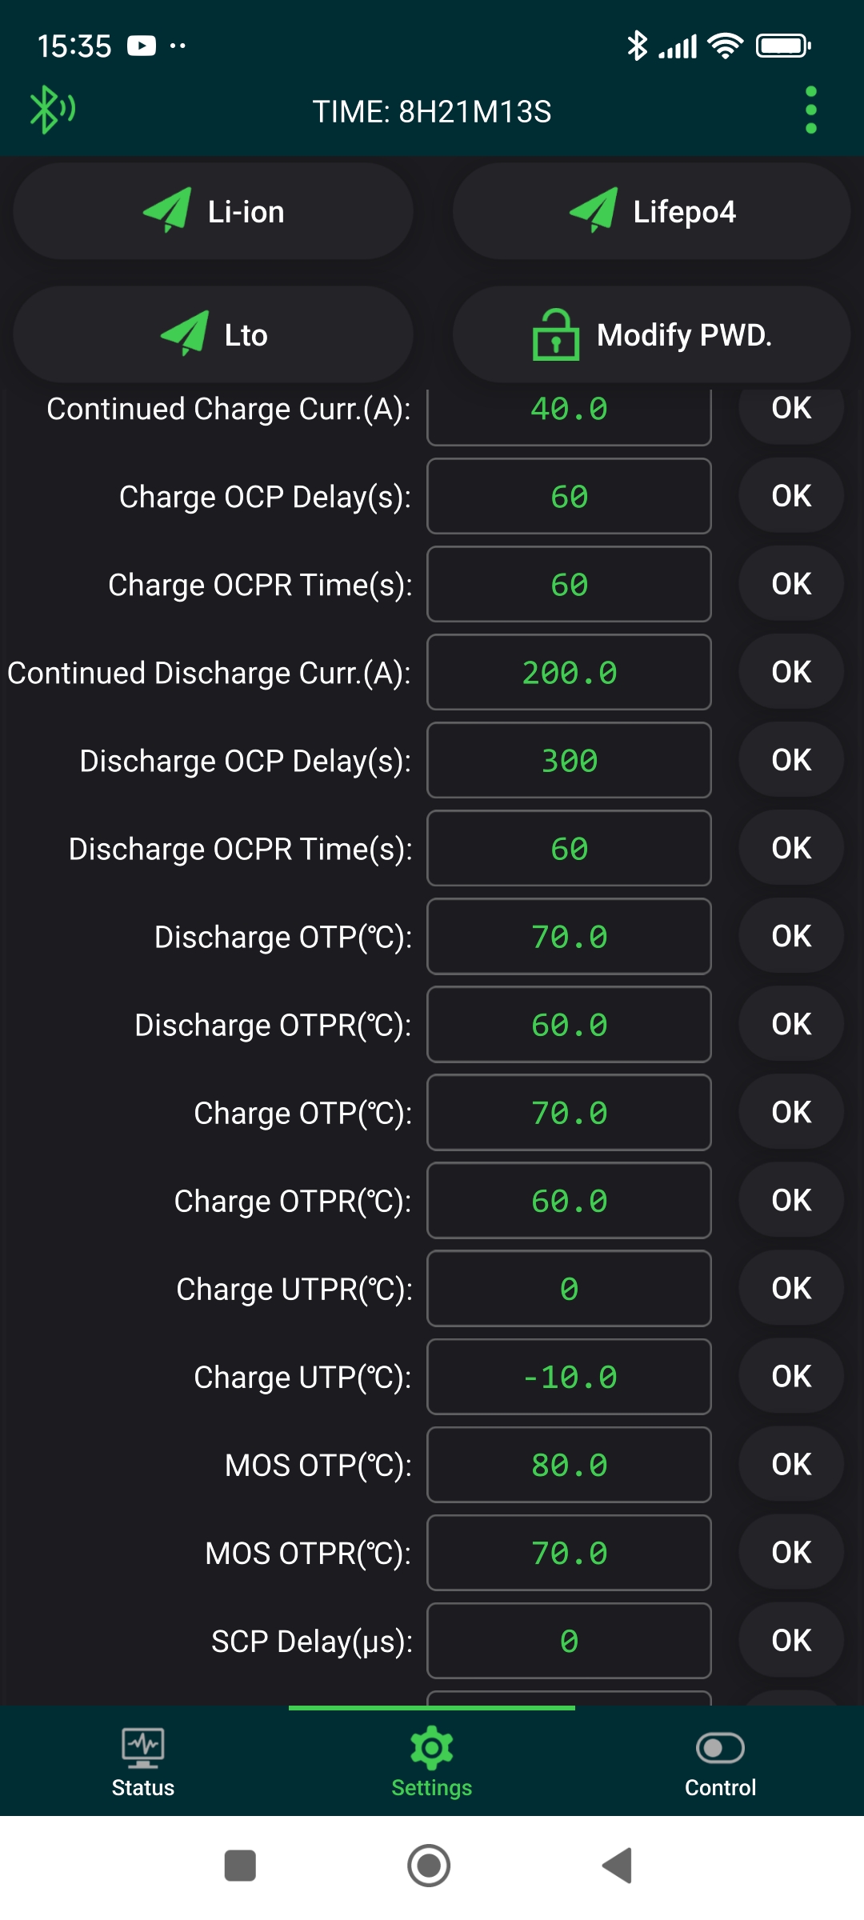Open the Control tab
This screenshot has height=1920, width=864.
click(x=720, y=1762)
